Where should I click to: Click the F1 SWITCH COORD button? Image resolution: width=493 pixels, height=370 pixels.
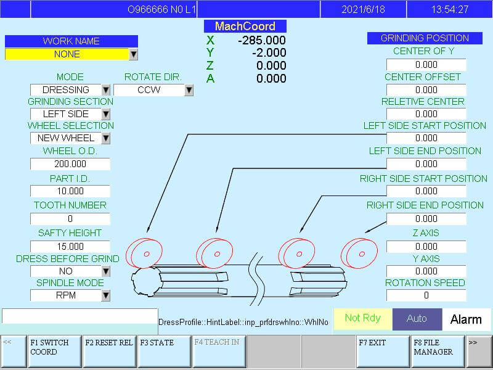(x=55, y=351)
